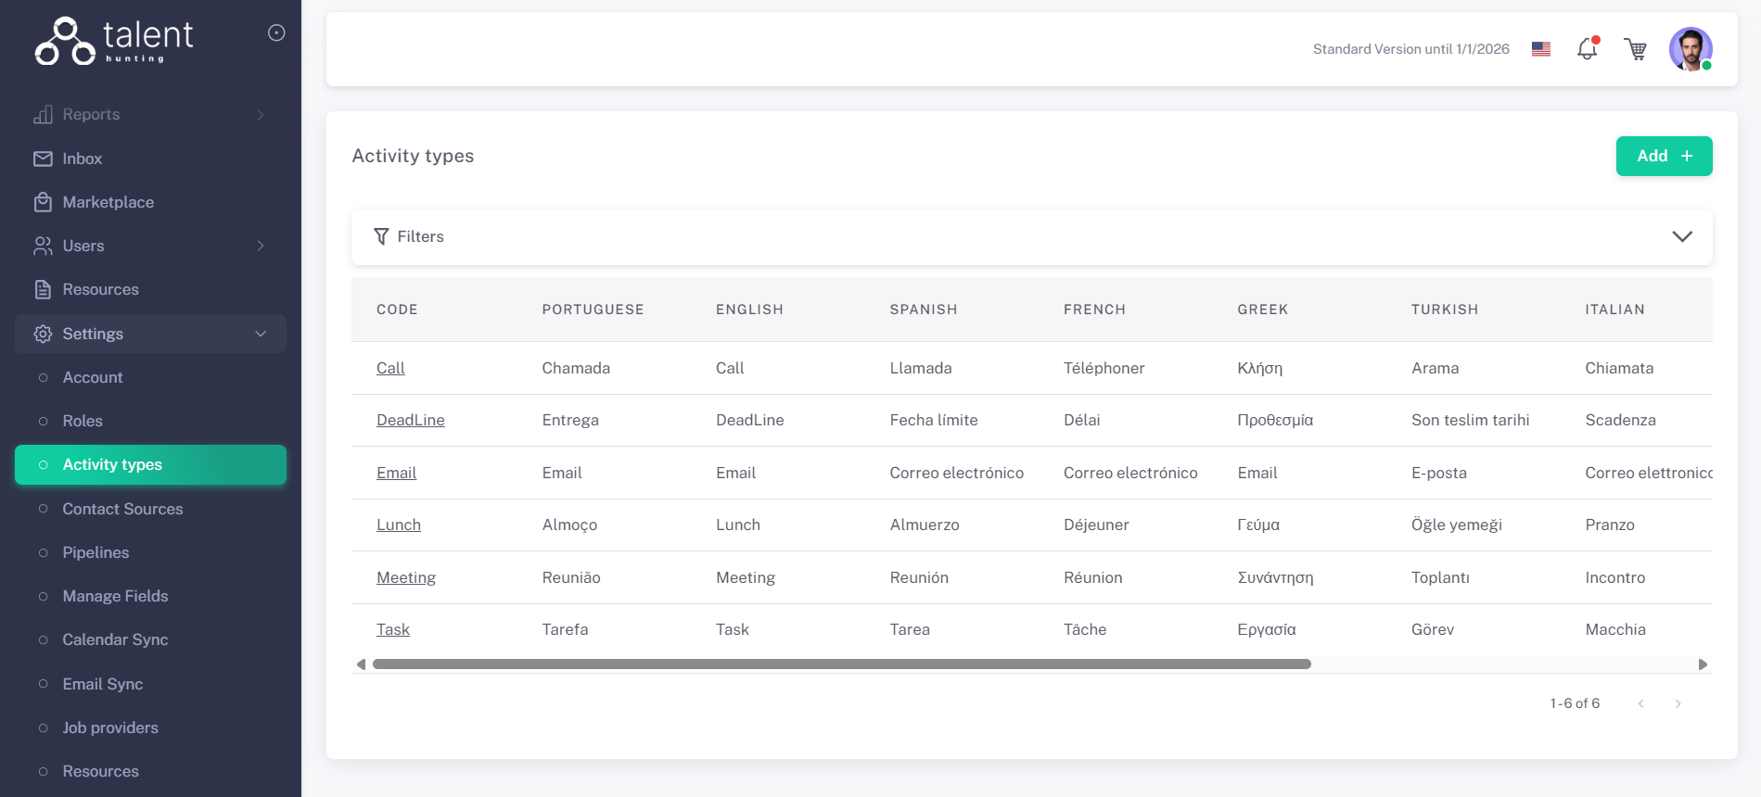Open the notifications bell

pos(1587,49)
